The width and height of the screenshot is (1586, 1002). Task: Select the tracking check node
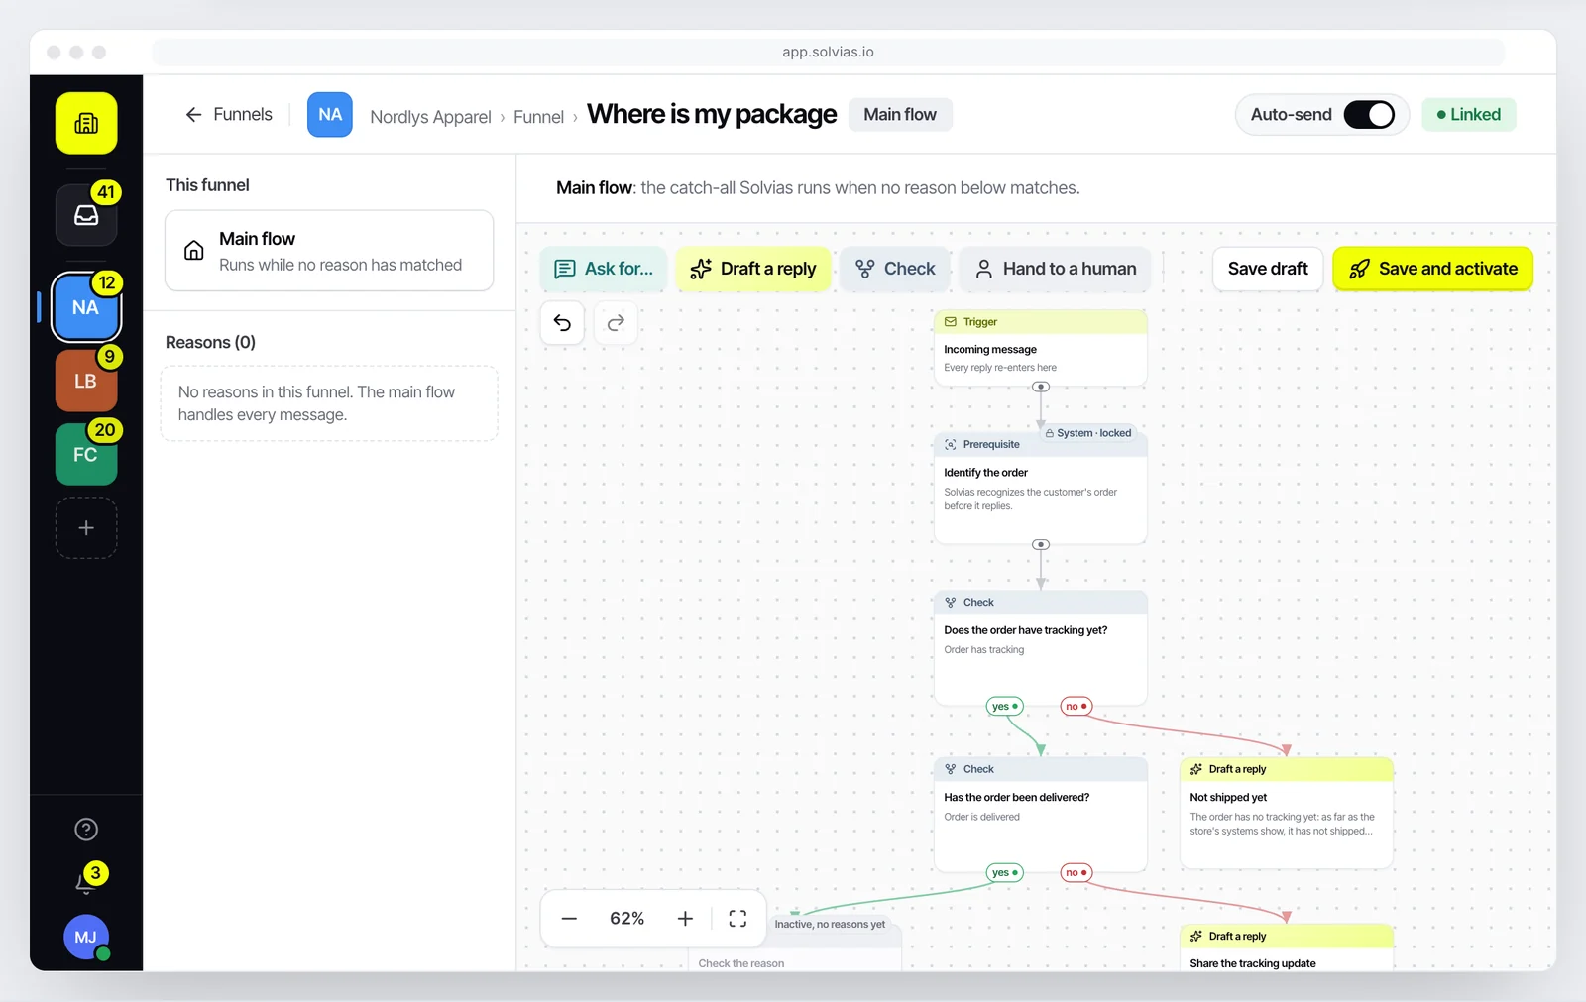(1041, 647)
